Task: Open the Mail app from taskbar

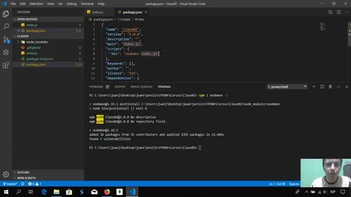Action: pos(94,192)
